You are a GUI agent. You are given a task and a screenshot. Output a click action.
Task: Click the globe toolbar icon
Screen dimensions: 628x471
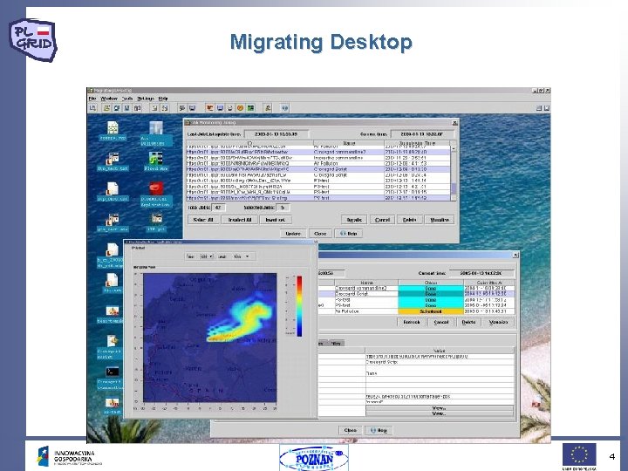[284, 108]
